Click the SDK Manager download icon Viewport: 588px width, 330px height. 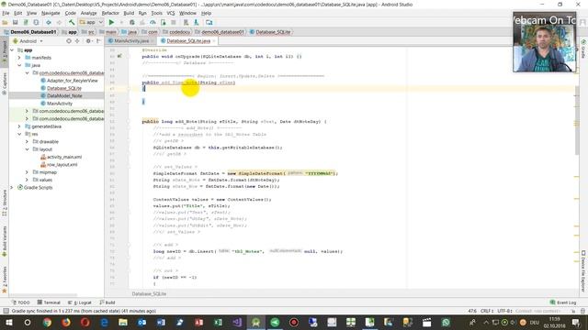click(196, 22)
